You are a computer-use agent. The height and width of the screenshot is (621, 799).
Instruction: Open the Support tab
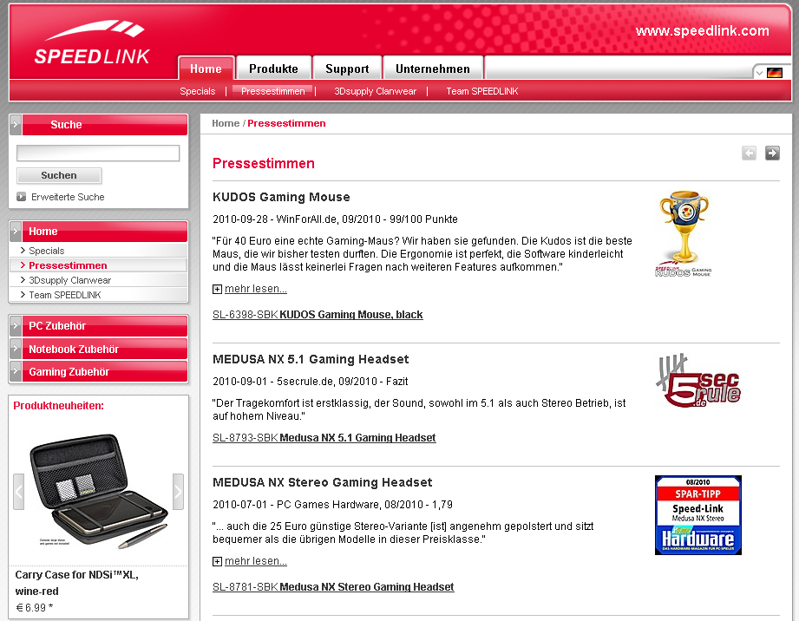[x=347, y=69]
